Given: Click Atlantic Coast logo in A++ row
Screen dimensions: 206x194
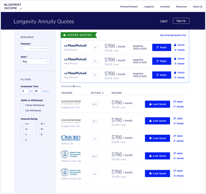Looking at the screenshot, I should tap(71, 154).
